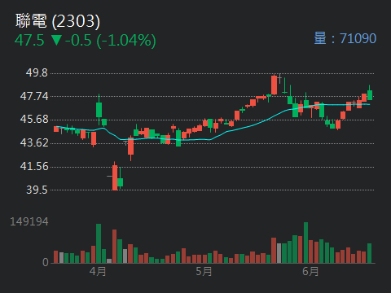
Task: Click the price change -0.5 (-1.04%)
Action: coord(111,41)
